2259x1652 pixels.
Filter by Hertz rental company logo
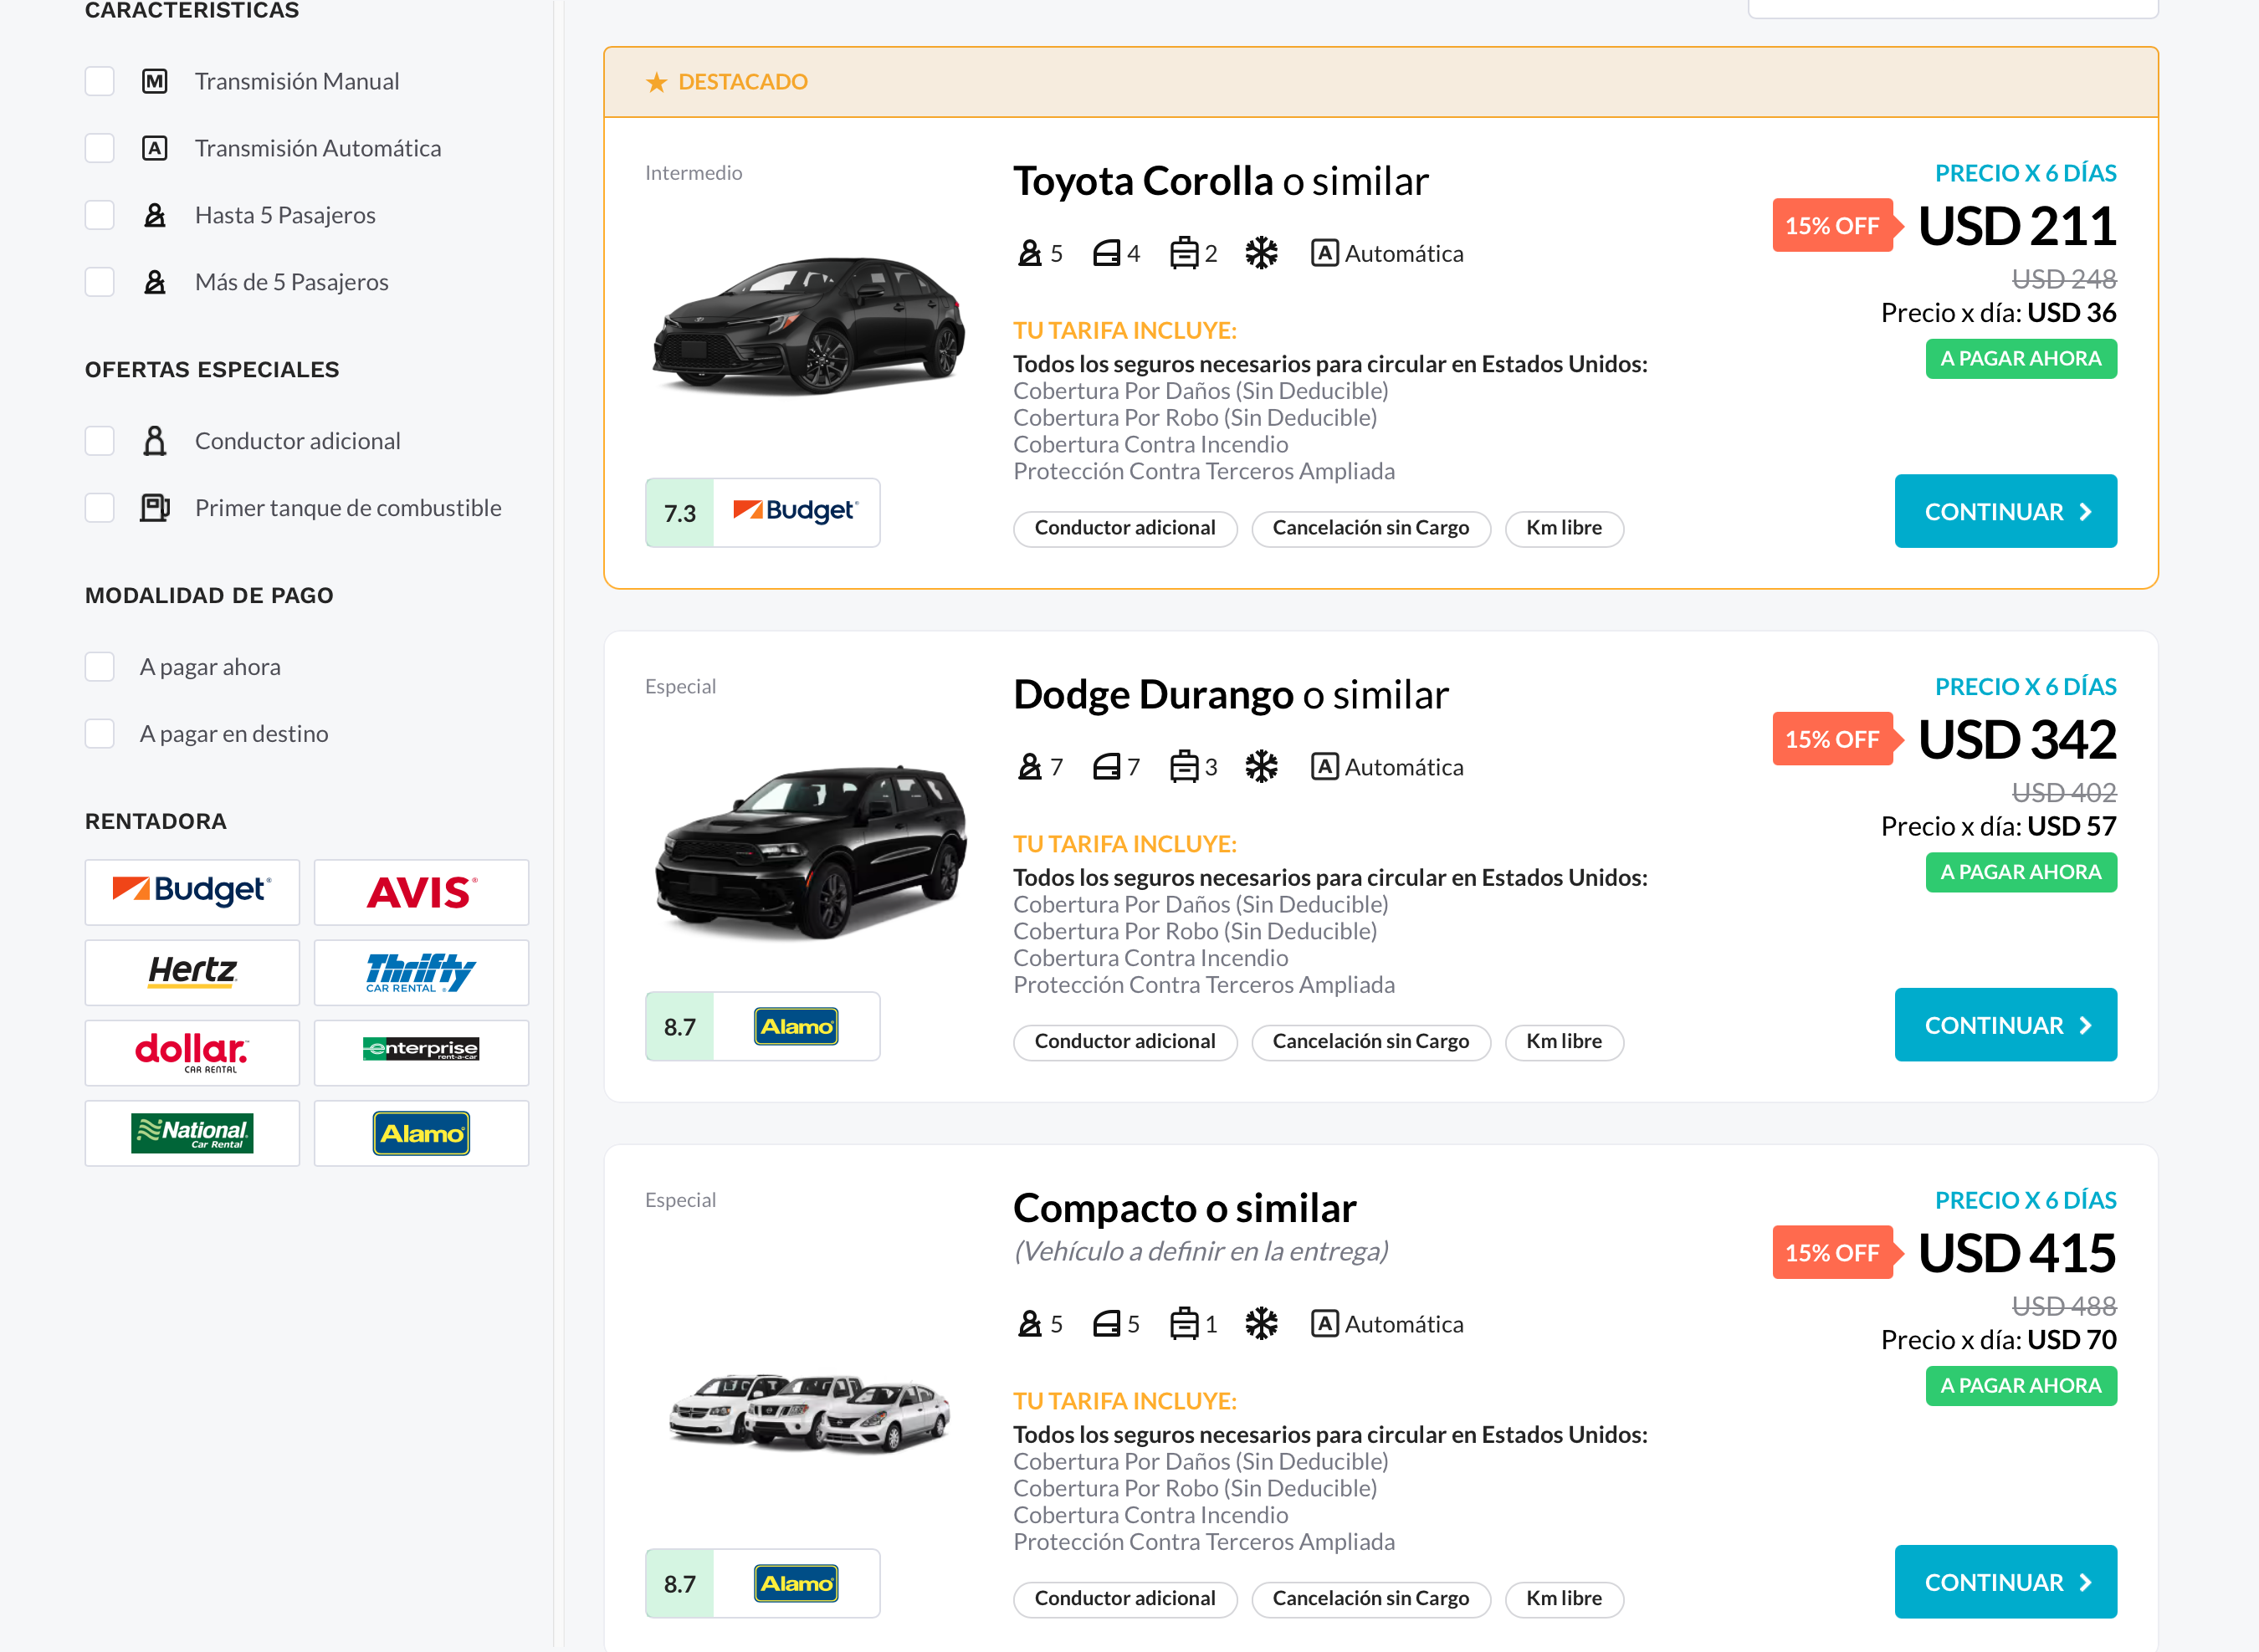click(x=192, y=972)
